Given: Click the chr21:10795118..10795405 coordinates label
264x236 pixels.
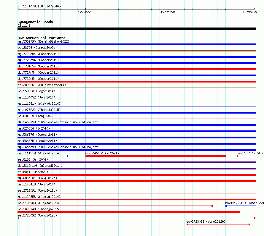Looking at the screenshot, I should click(x=39, y=6).
